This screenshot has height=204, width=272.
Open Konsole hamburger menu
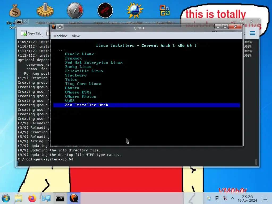coord(253,33)
